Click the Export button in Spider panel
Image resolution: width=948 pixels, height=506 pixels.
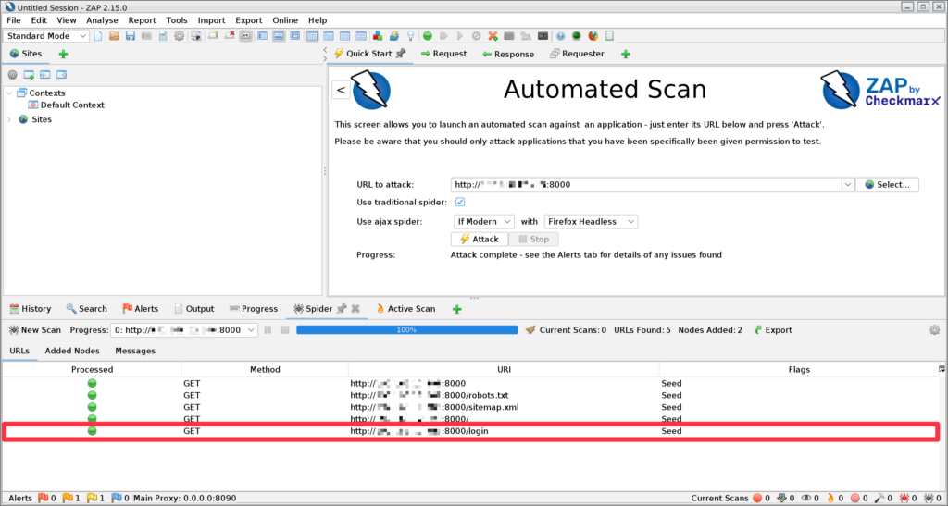(773, 329)
